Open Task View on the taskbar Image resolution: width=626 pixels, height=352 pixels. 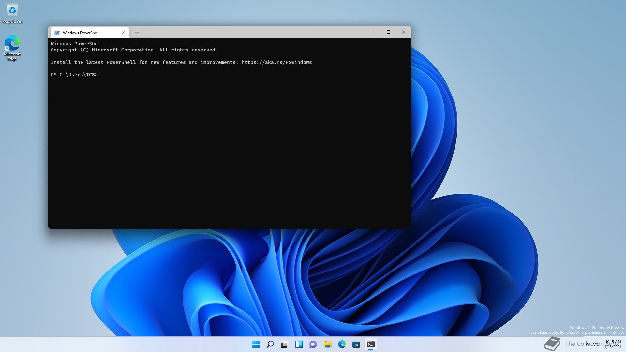(x=285, y=344)
